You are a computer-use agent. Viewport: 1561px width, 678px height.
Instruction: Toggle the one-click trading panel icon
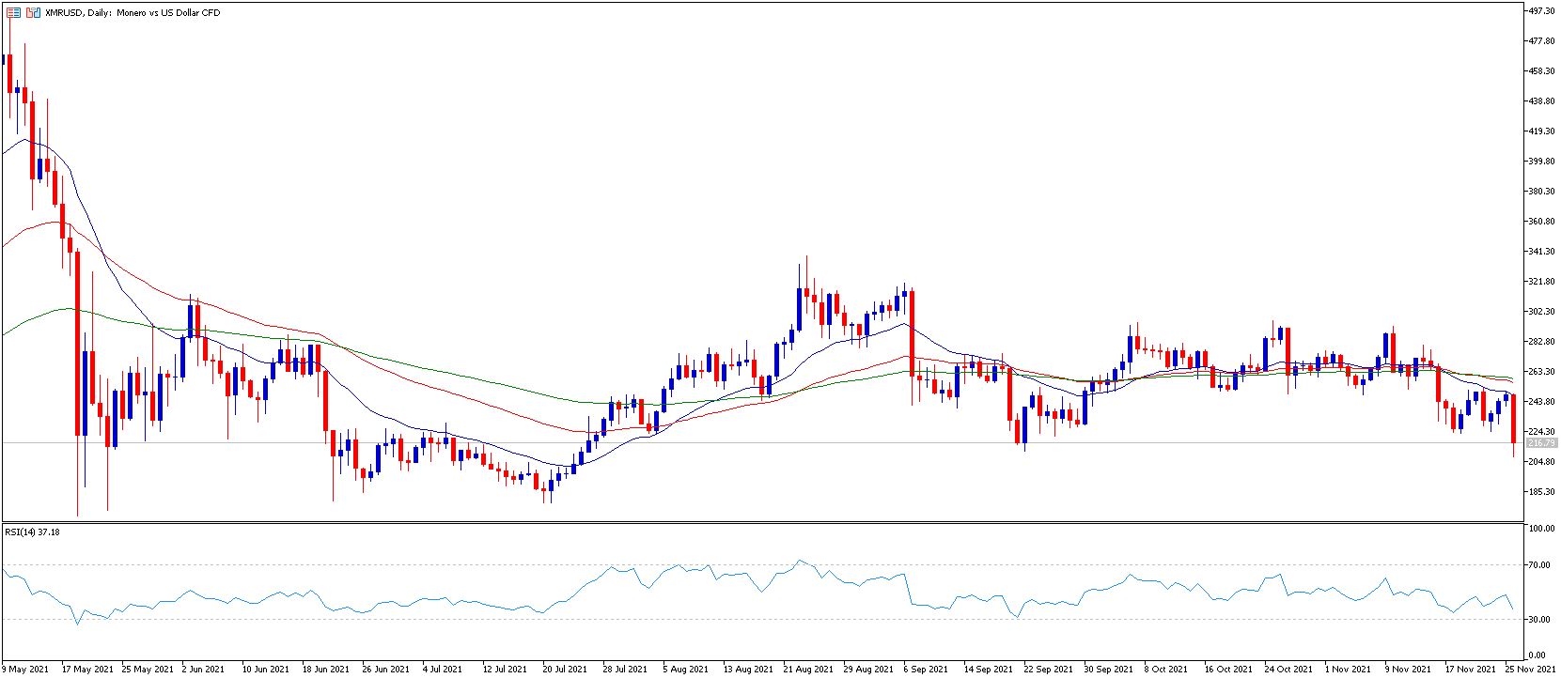(34, 13)
